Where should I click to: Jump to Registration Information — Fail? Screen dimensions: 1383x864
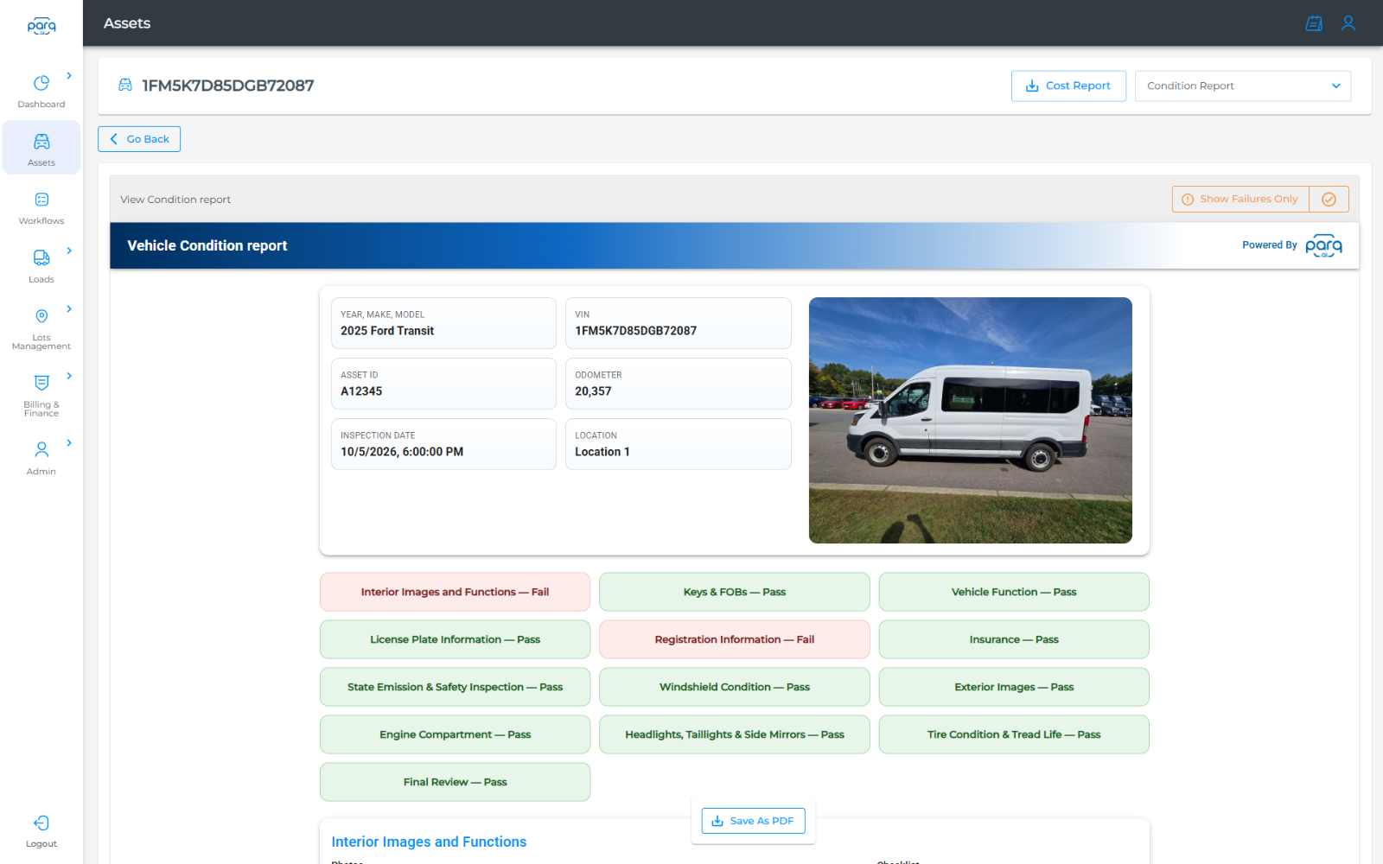tap(735, 639)
